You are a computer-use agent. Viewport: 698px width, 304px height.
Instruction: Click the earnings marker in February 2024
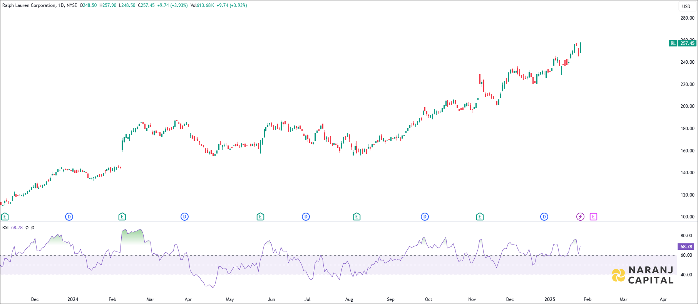tap(122, 217)
